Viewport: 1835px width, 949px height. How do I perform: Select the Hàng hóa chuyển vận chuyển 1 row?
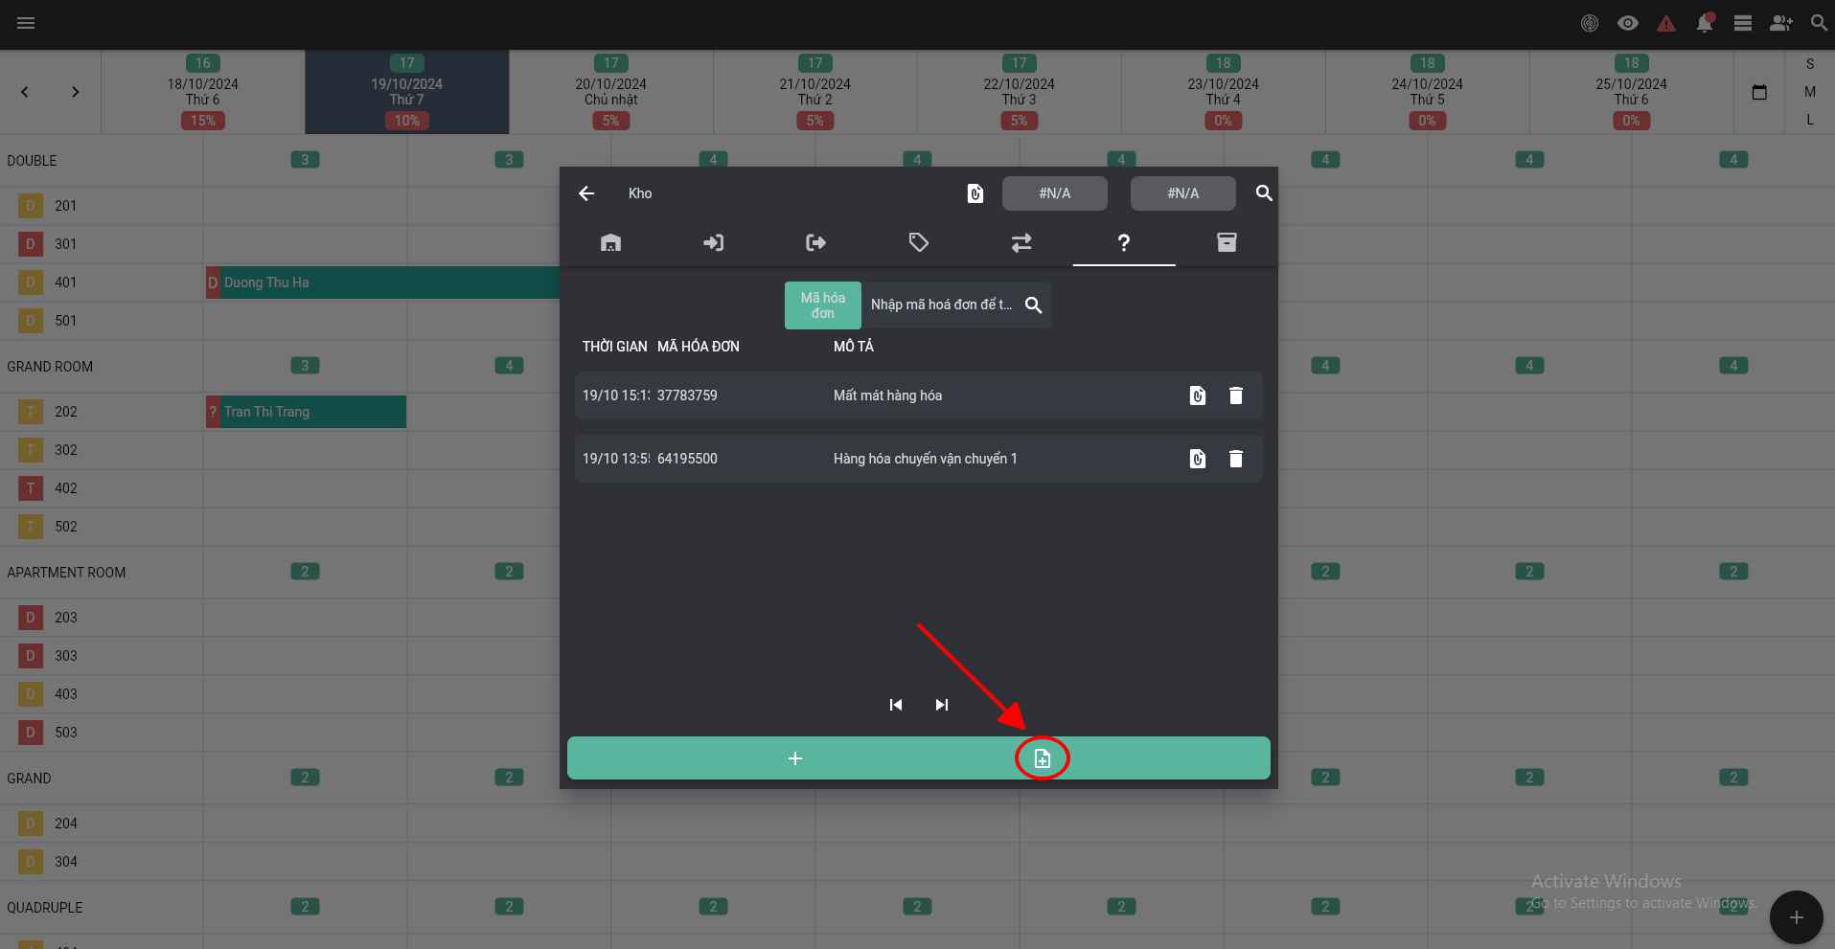918,459
